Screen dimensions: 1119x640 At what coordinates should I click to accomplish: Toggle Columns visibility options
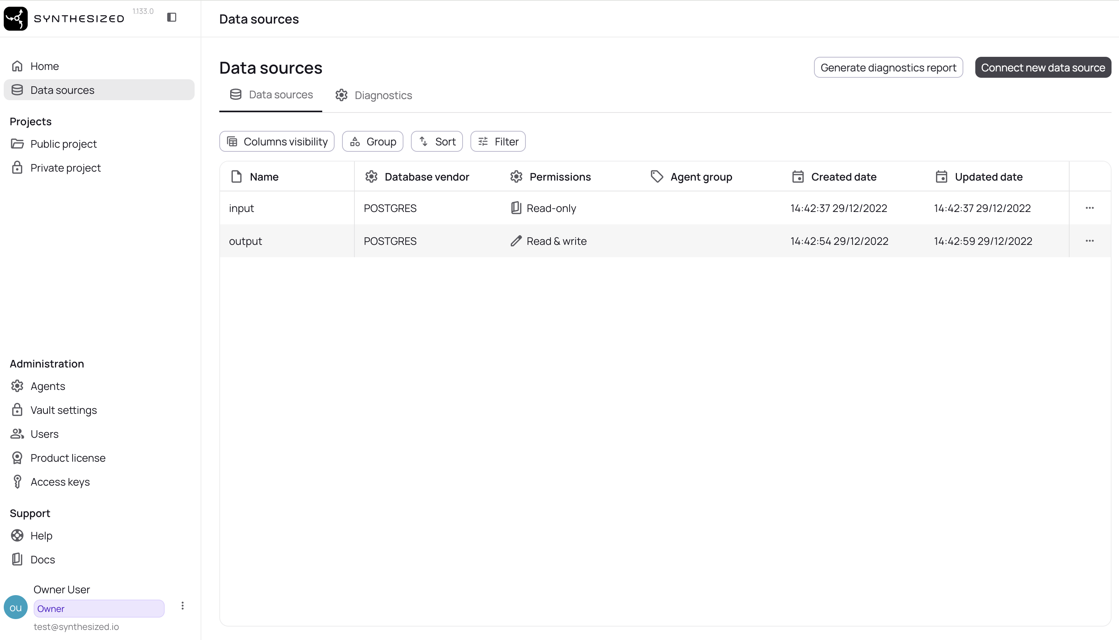[276, 141]
